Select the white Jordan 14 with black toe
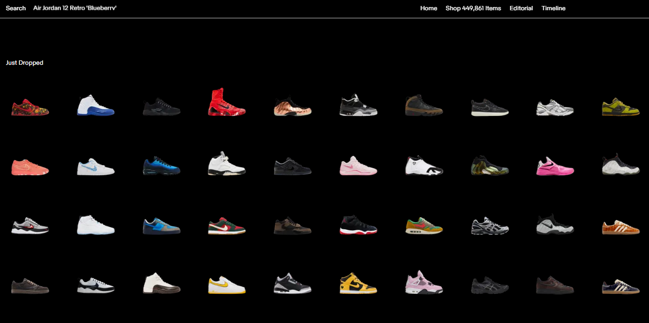This screenshot has width=649, height=323. 424,166
